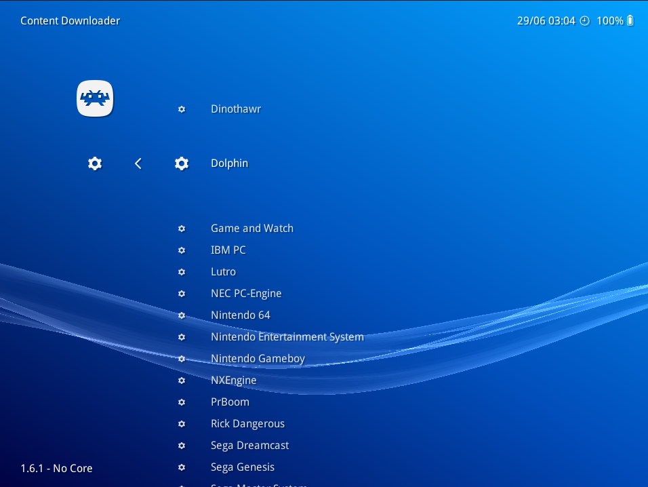Screen dimensions: 648x487
Task: Open the Rick Dangerous entry
Action: click(x=247, y=424)
